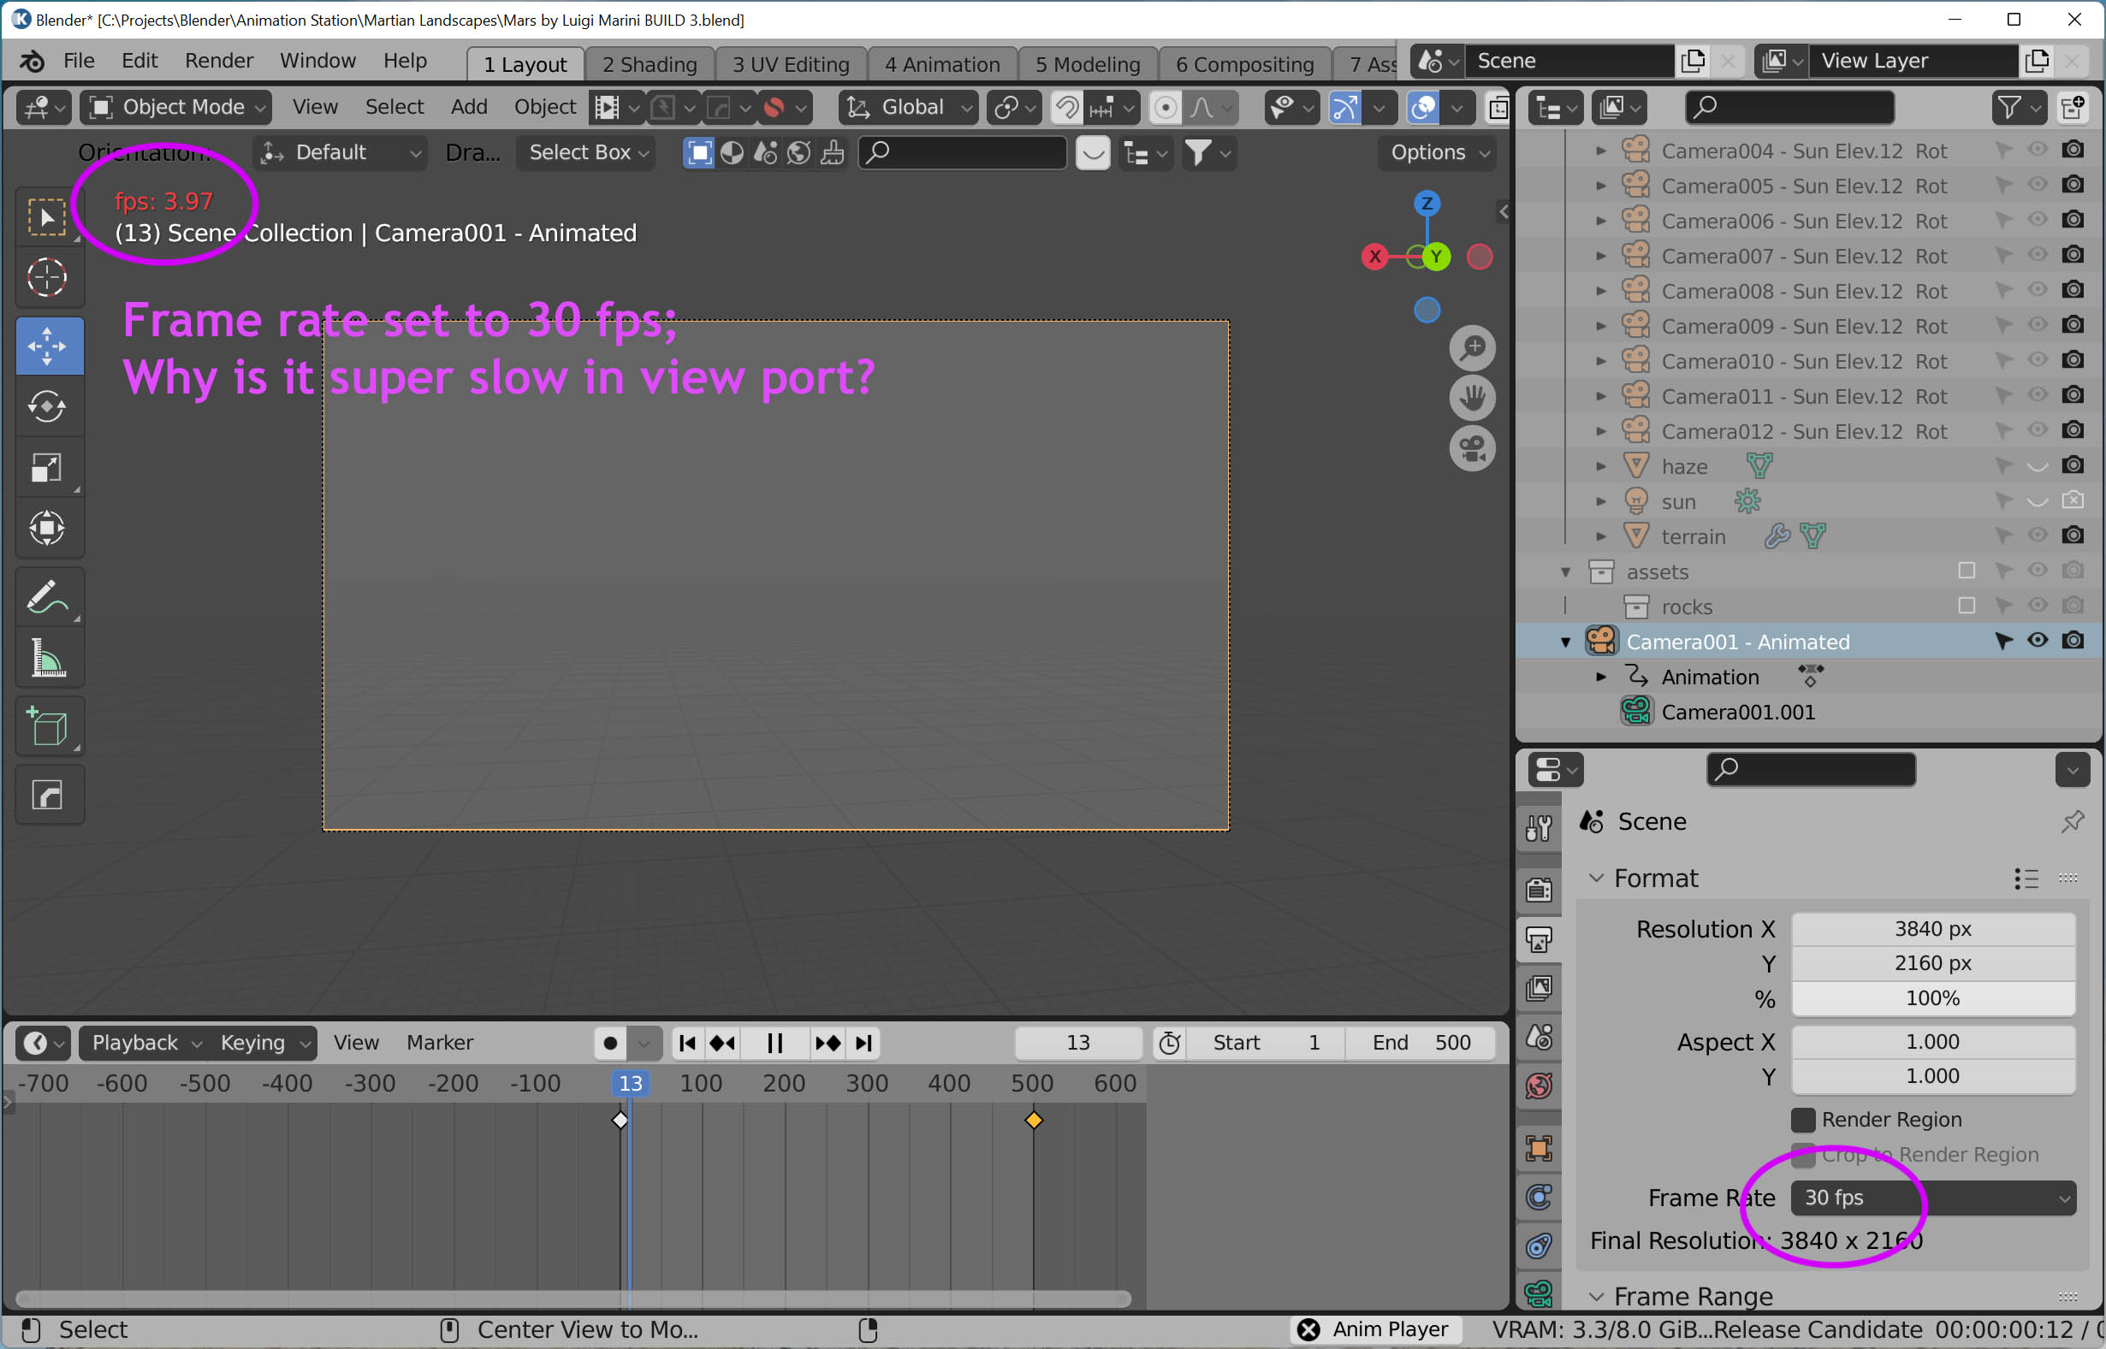
Task: Disable rendering for Camera004 object
Action: pos(2073,150)
